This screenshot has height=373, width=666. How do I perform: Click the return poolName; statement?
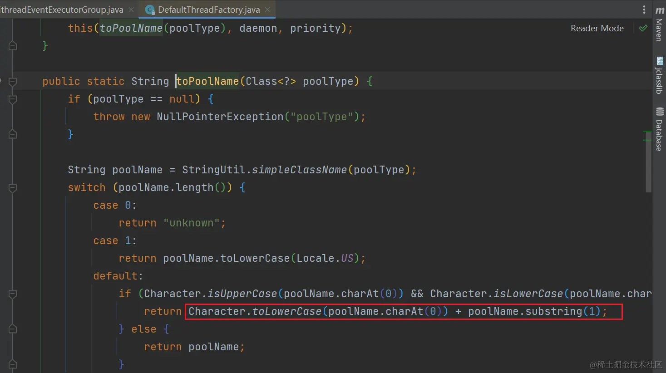pyautogui.click(x=194, y=347)
